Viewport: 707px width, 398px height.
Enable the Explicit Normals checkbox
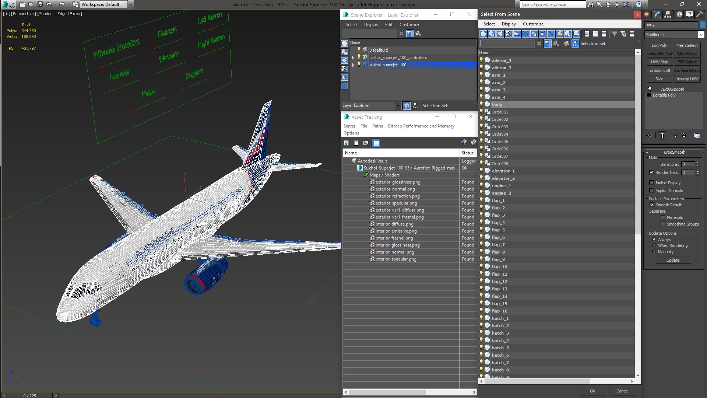[x=651, y=191]
